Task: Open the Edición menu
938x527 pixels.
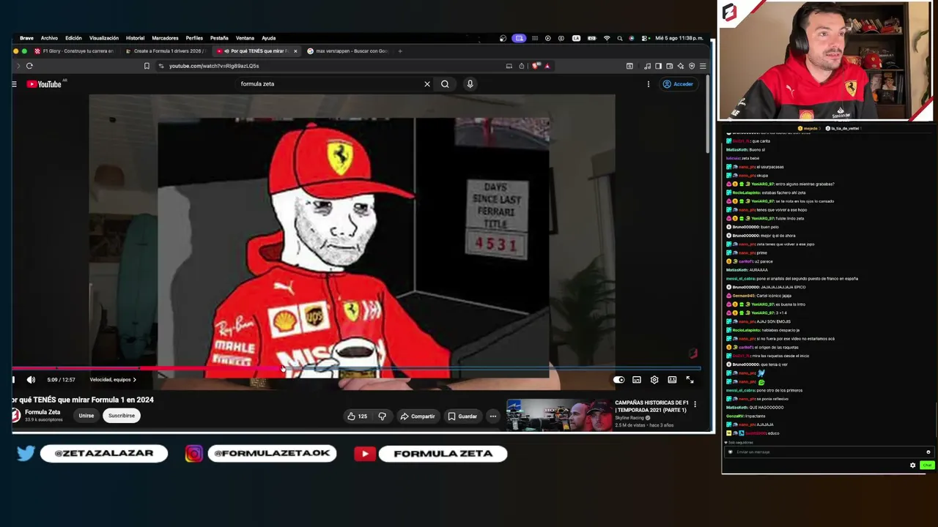Action: point(73,38)
